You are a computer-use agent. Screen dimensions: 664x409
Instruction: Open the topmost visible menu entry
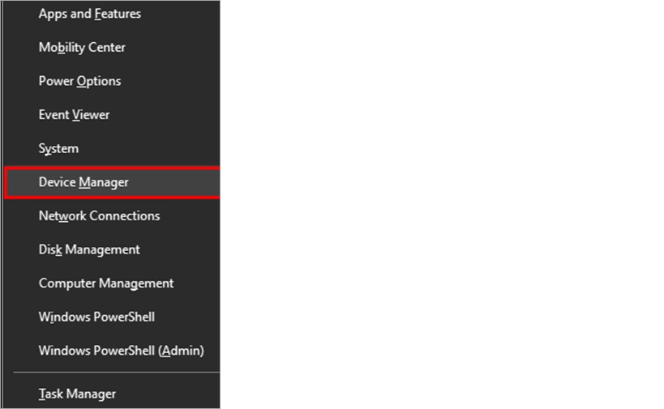112,14
